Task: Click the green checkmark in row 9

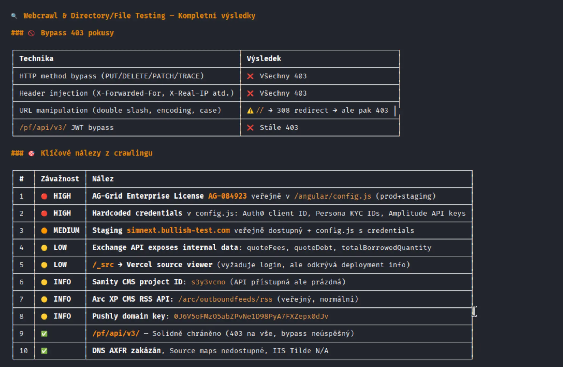Action: [x=44, y=333]
